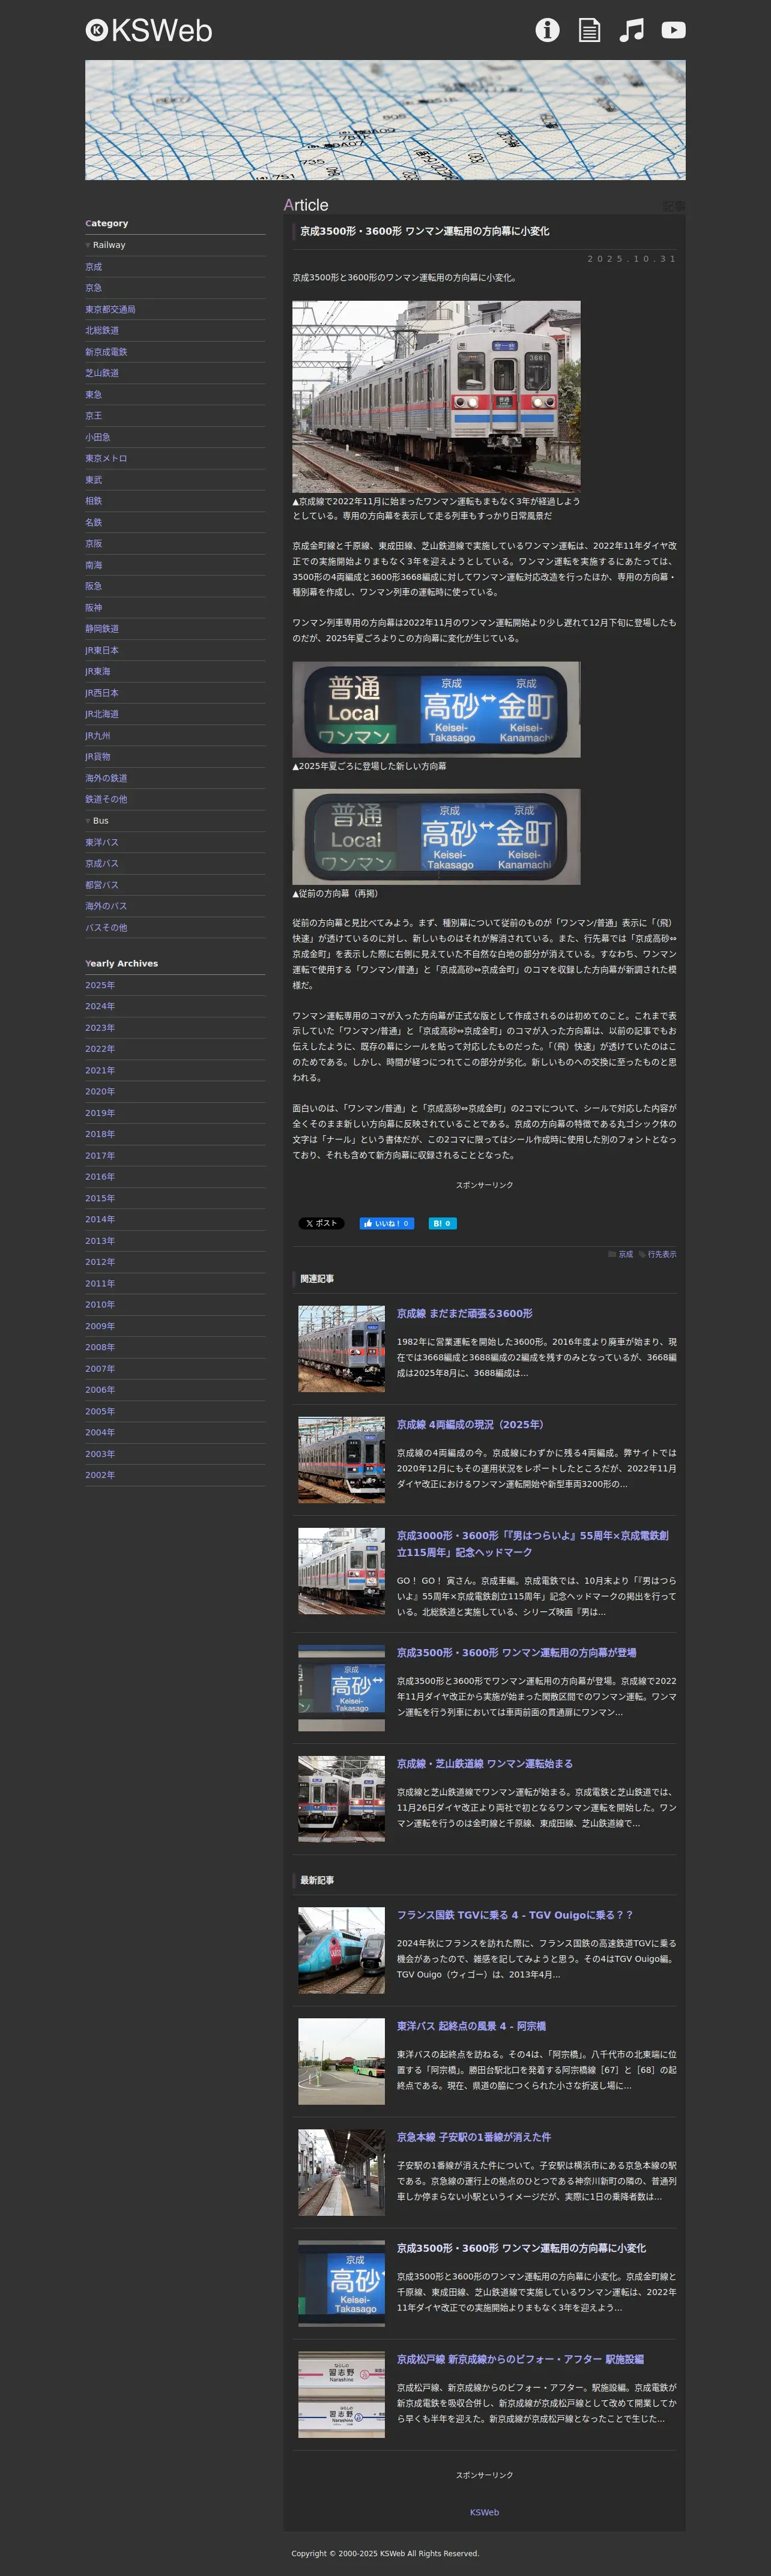Open the 京急 category in sidebar

point(93,288)
